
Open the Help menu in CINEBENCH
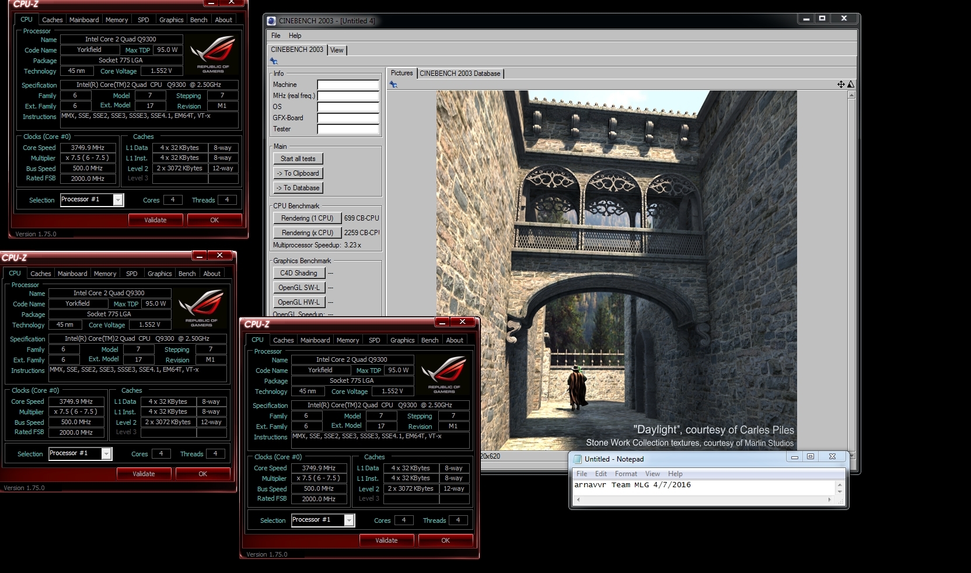click(x=295, y=36)
